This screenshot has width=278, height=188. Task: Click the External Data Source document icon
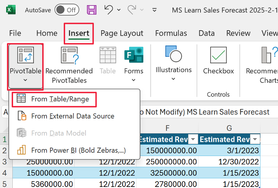tap(22, 116)
